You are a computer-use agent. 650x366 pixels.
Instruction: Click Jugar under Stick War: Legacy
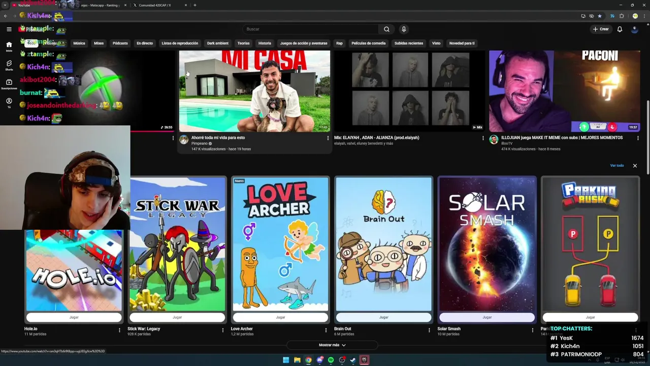click(x=177, y=317)
